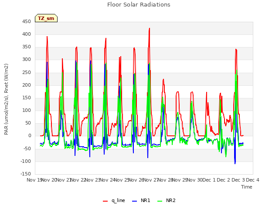Click the 450 y-axis tick label

(27, 22)
